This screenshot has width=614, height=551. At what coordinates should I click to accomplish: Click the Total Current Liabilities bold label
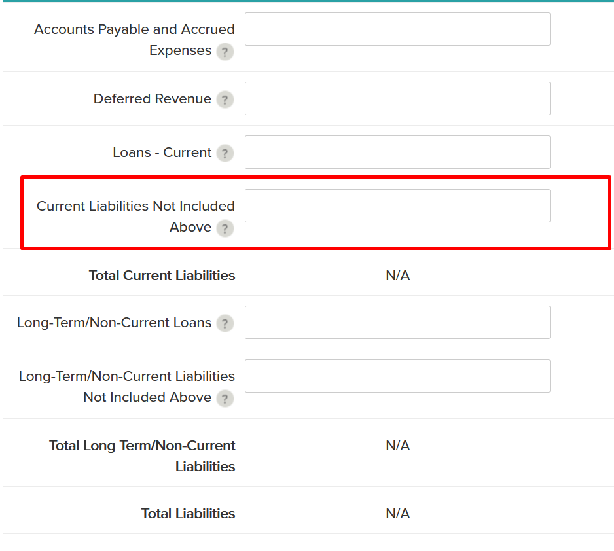[x=162, y=275]
